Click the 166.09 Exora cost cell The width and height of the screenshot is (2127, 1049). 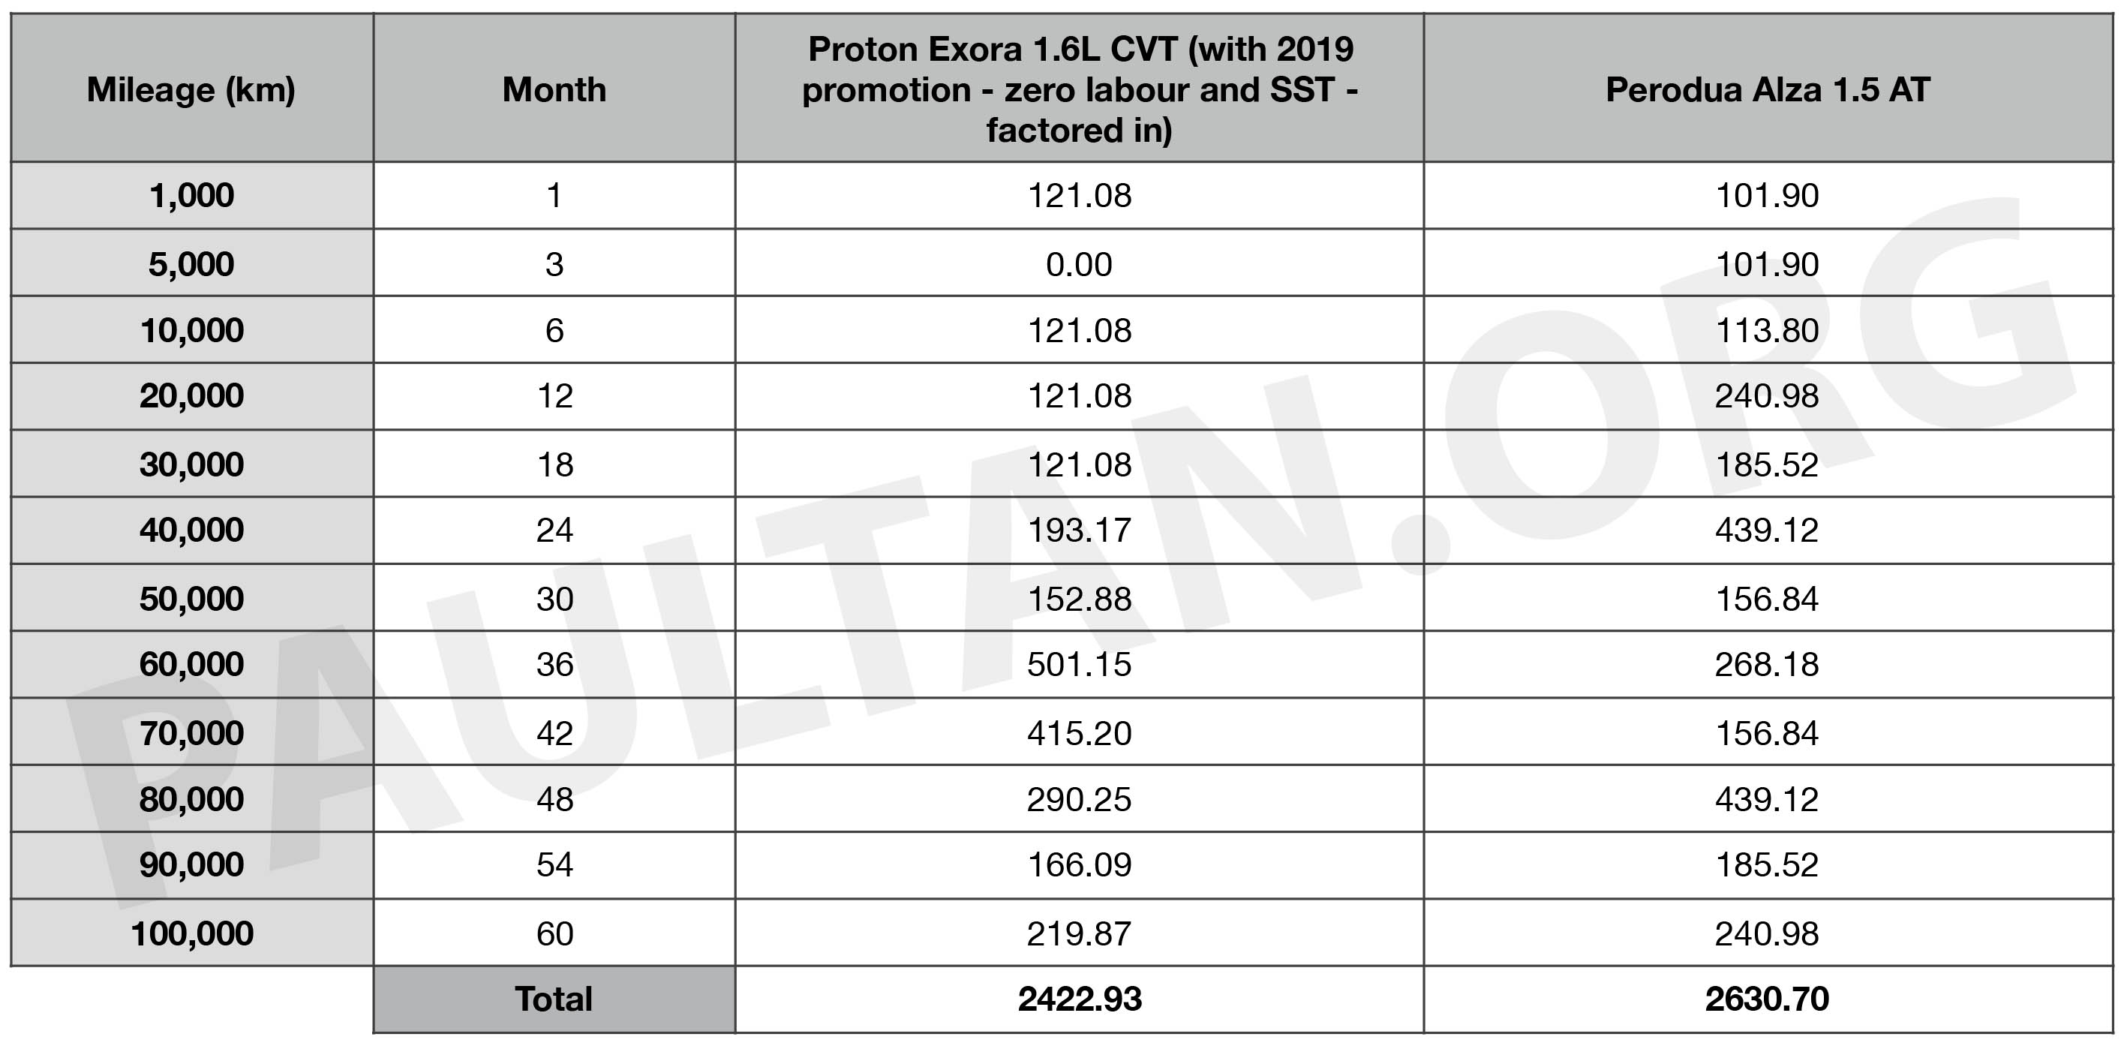point(1079,866)
